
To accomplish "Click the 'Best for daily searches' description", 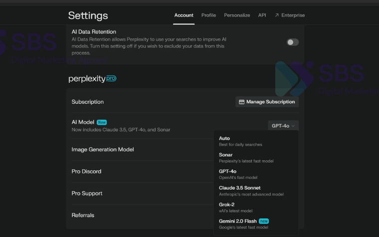I will tap(240, 145).
